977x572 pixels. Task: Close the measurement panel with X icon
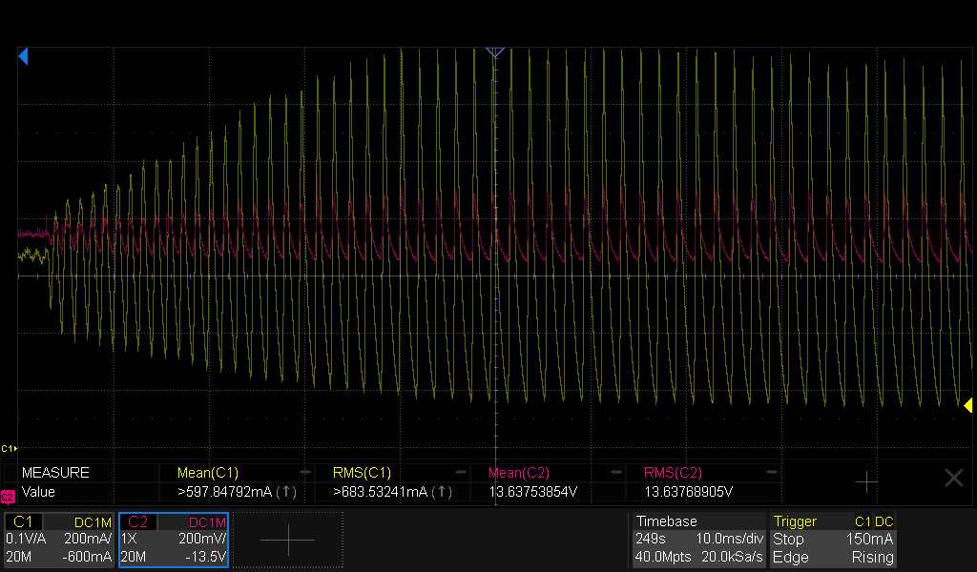(x=953, y=478)
